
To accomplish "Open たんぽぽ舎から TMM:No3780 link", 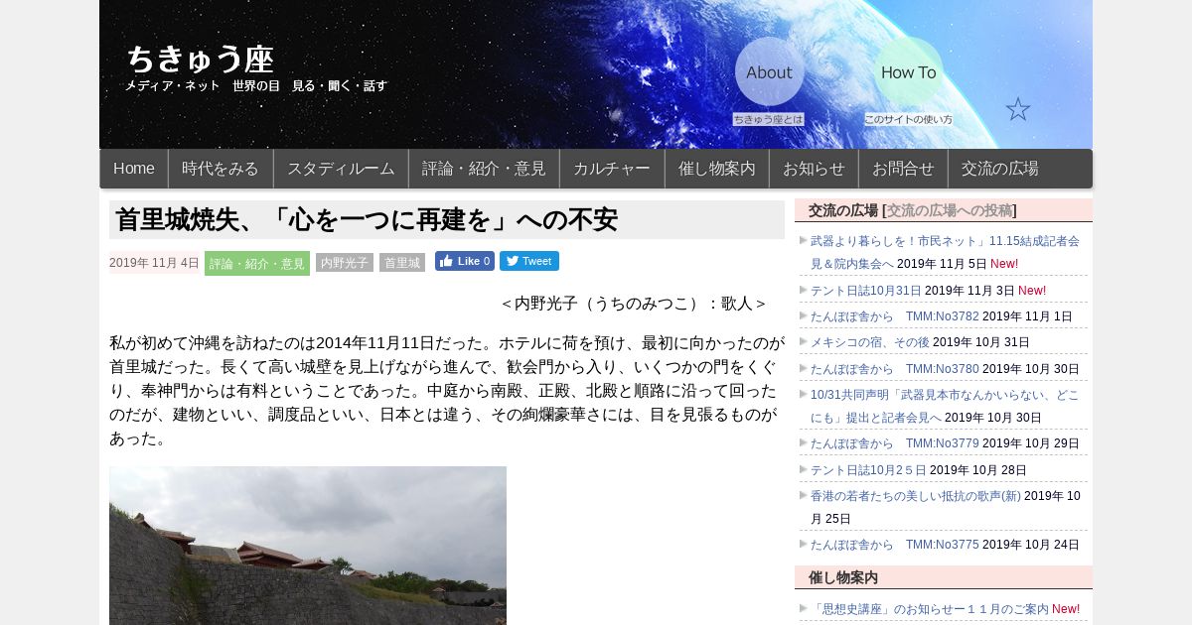I will pyautogui.click(x=895, y=369).
